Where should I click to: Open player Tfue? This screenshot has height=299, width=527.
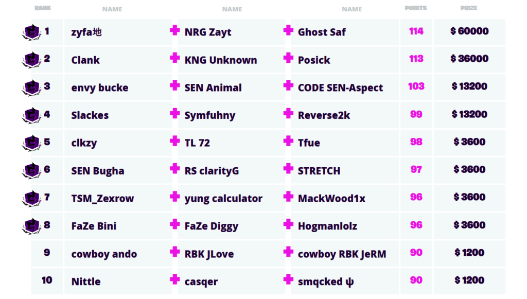click(x=309, y=143)
